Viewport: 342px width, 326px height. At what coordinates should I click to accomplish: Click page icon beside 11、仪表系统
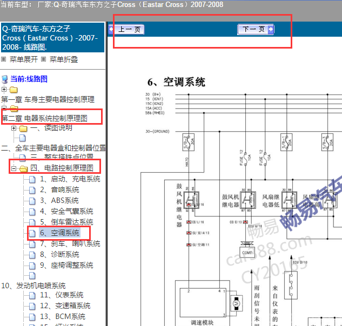32,295
